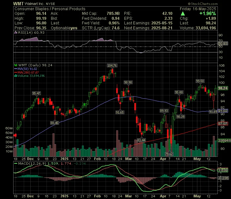Click Consumer Staples / Personal Products sector text
The height and width of the screenshot is (199, 231).
[50, 9]
